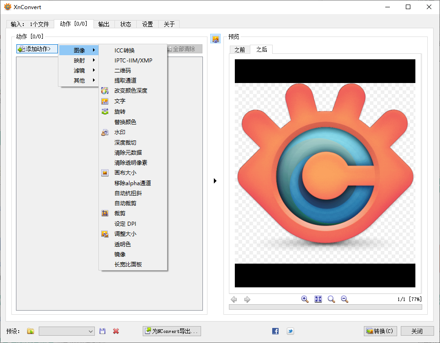
Task: Select the 文字 (text) action icon
Action: 105,101
